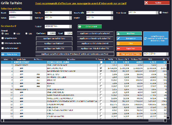Viewport: 172px width, 125px height.
Task: Open the TARIF selection dropdown
Action: [70, 26]
